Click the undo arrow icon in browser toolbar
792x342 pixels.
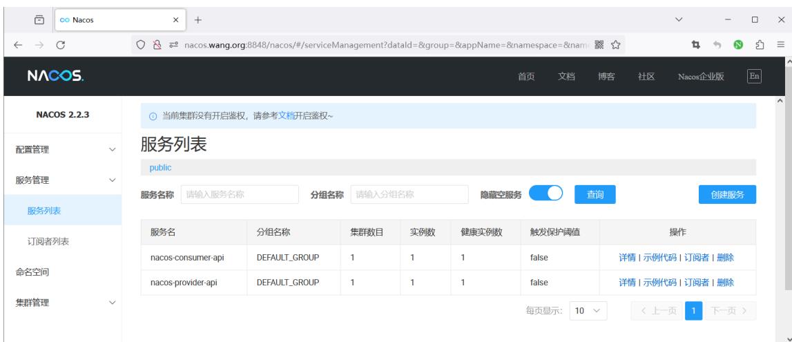point(717,45)
